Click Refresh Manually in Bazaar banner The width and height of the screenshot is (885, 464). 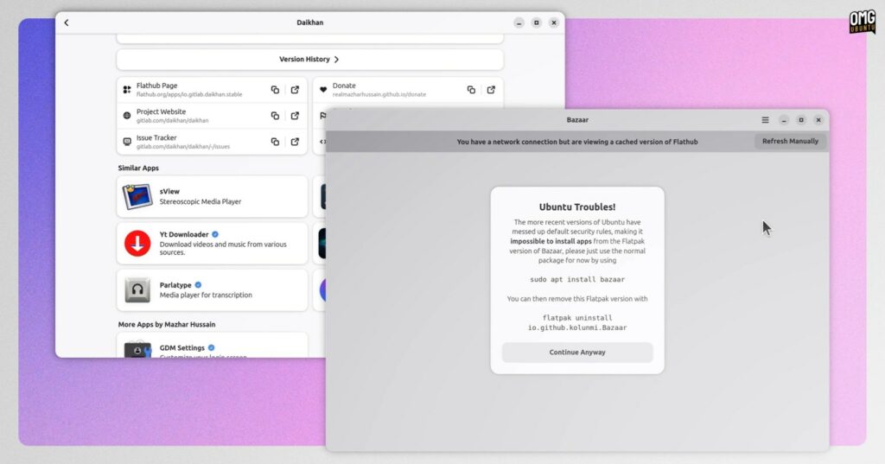[x=790, y=141]
